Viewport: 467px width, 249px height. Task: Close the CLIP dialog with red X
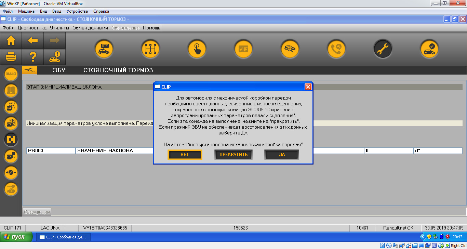308,87
